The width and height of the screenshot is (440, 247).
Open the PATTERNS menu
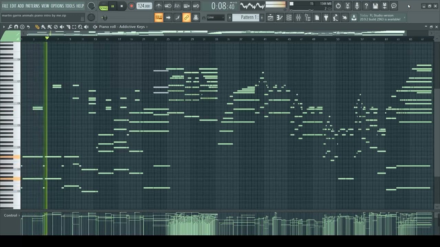click(33, 6)
